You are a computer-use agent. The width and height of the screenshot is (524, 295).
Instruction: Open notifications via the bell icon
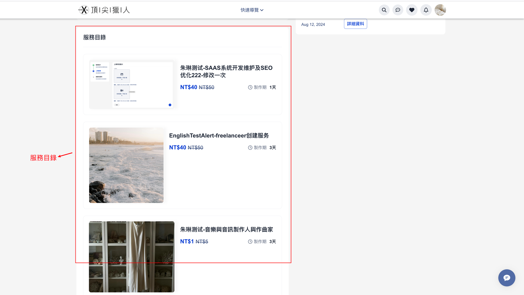426,10
